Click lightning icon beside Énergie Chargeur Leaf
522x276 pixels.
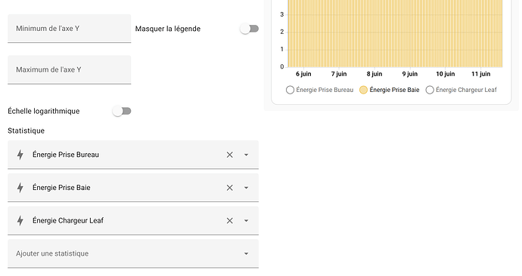pyautogui.click(x=20, y=221)
